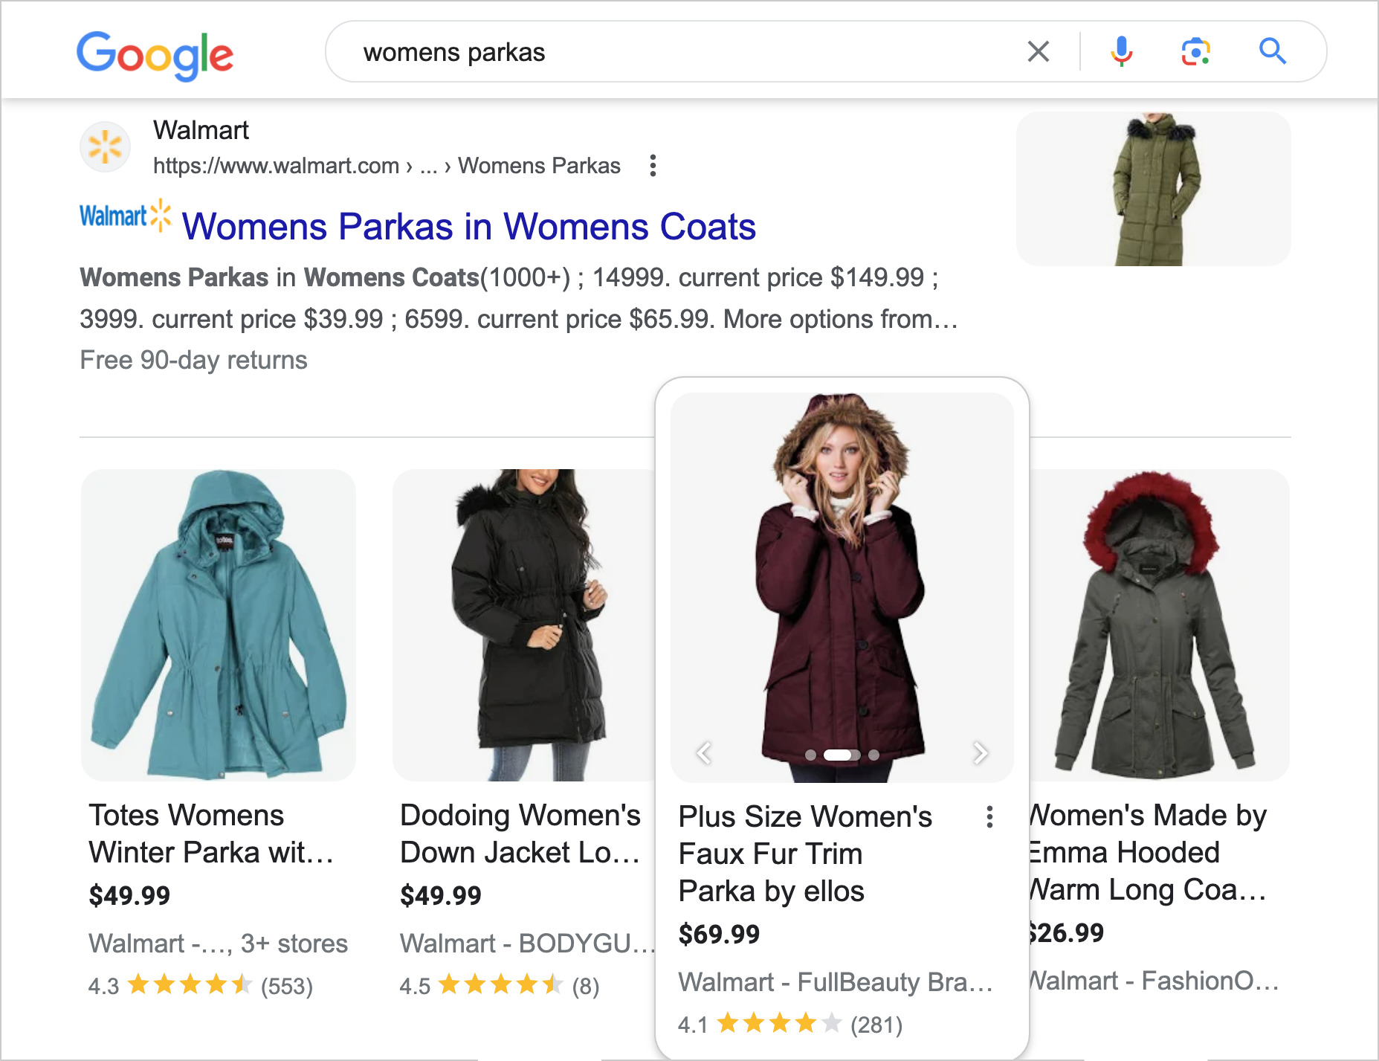Screen dimensions: 1379x1061
Task: Open the black Dodoing down jacket image
Action: click(524, 625)
